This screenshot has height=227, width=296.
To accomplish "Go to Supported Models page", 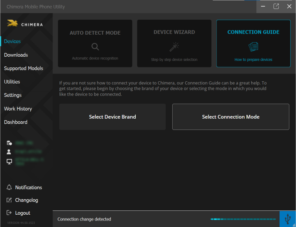I will point(24,68).
